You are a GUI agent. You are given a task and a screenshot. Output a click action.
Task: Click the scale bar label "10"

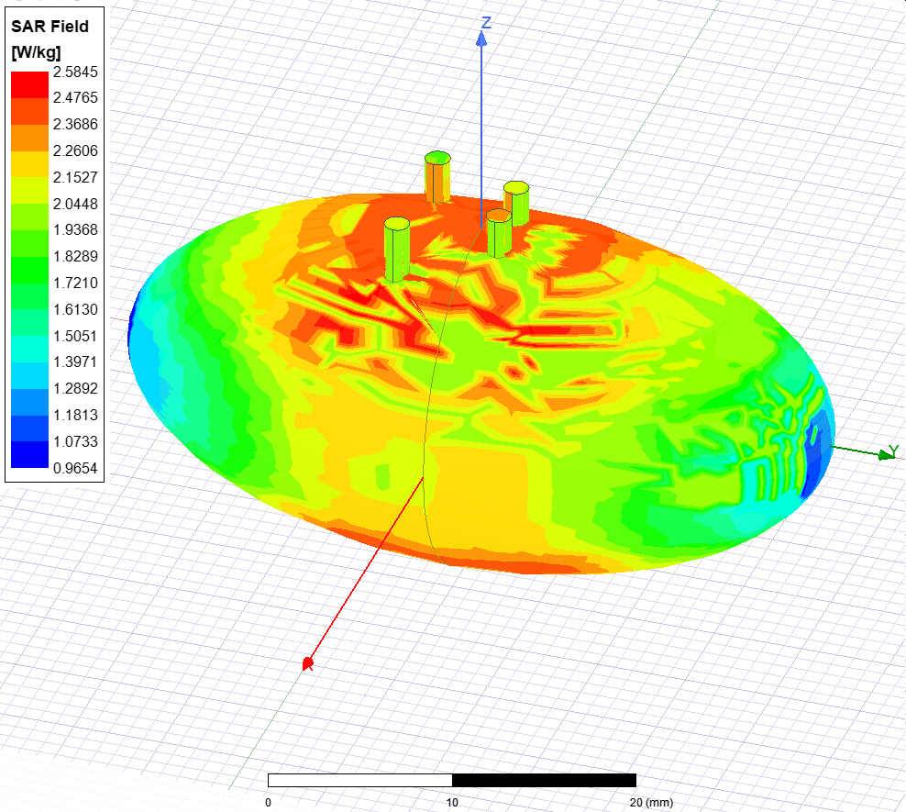(452, 802)
